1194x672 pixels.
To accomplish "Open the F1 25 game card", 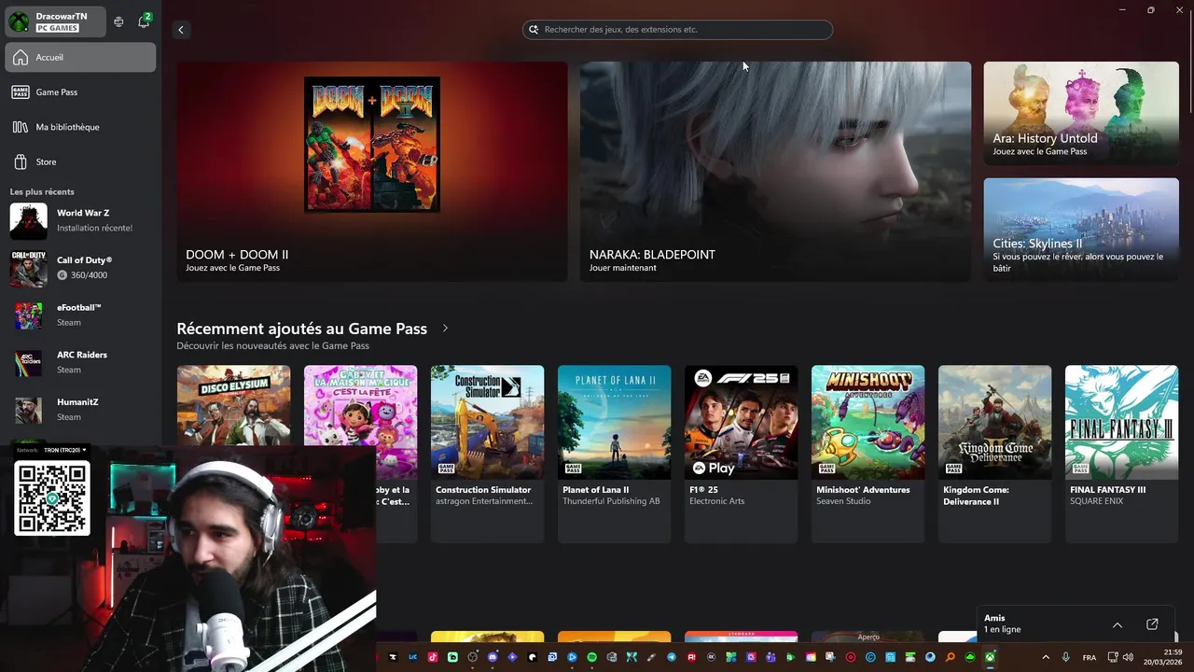I will pos(741,454).
